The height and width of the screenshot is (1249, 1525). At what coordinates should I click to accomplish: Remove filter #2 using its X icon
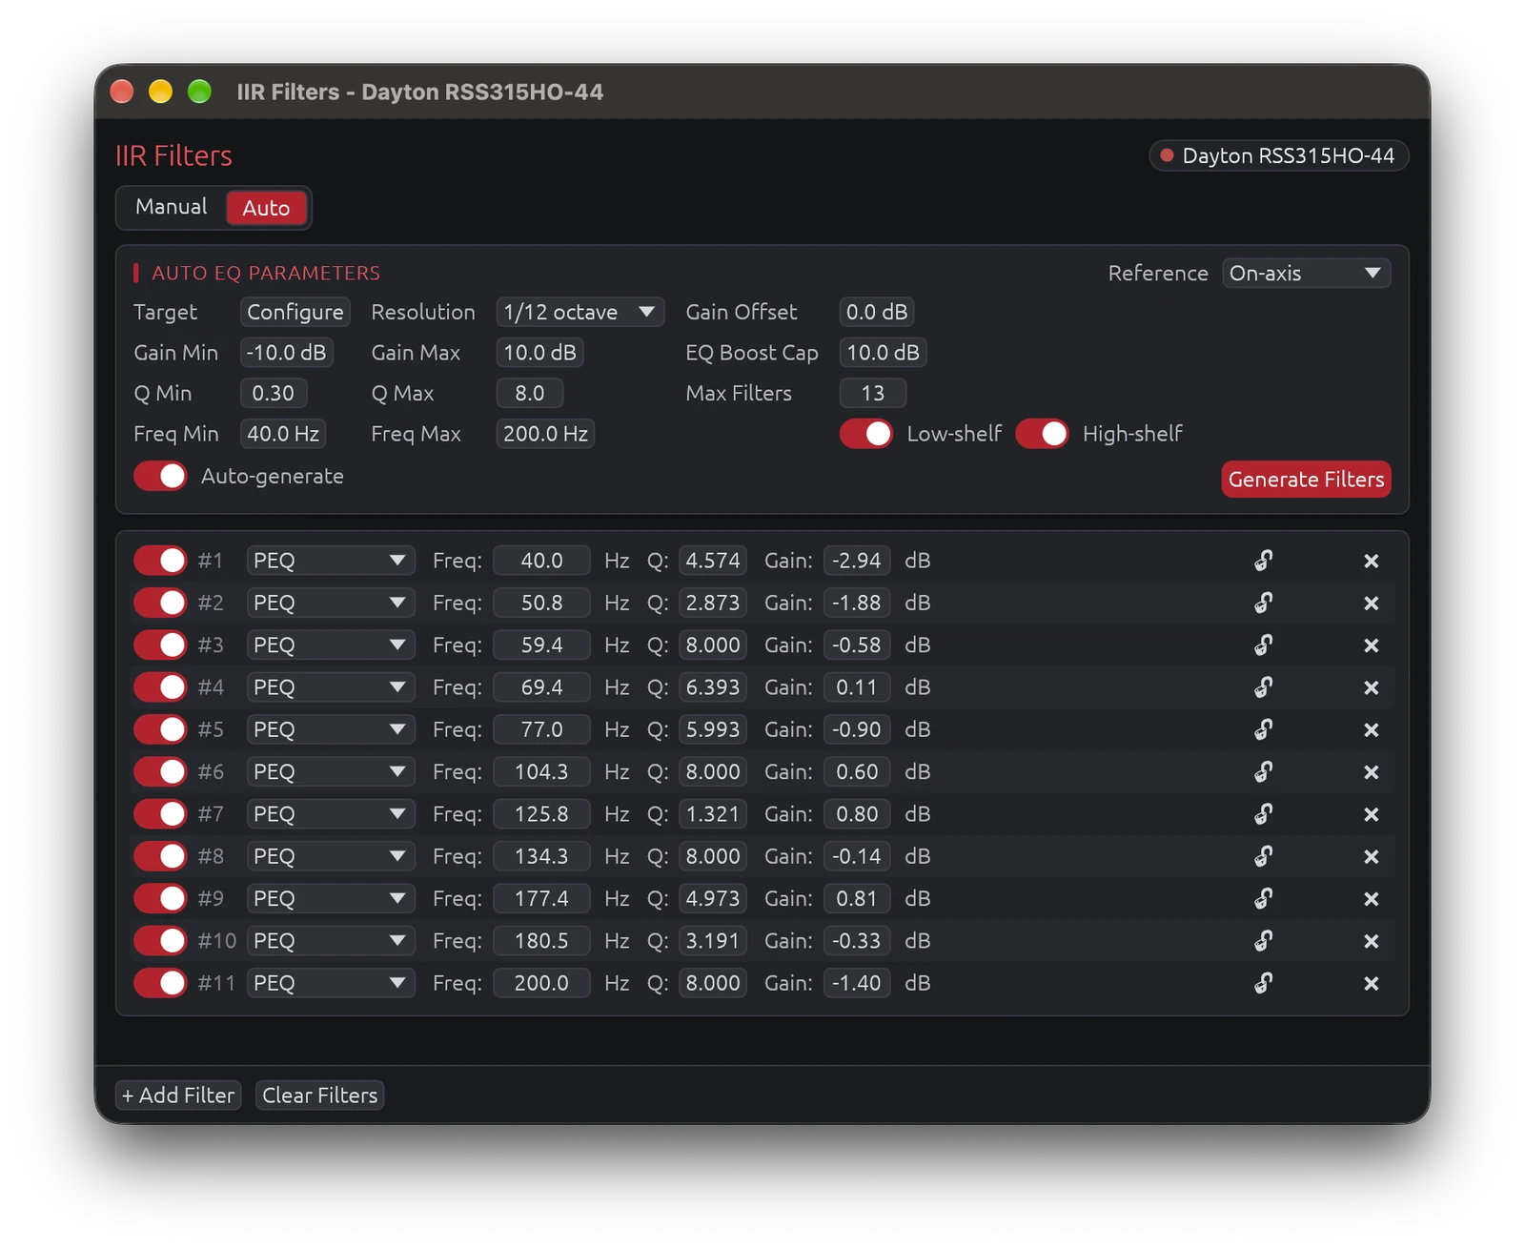[x=1372, y=603]
